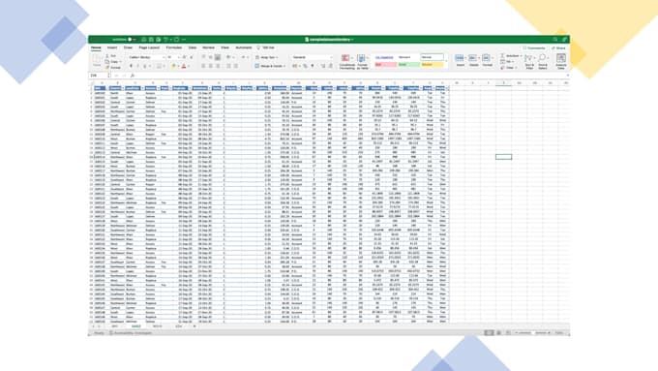The image size is (658, 371).
Task: Apply the green Good cell style
Action: tap(408, 65)
